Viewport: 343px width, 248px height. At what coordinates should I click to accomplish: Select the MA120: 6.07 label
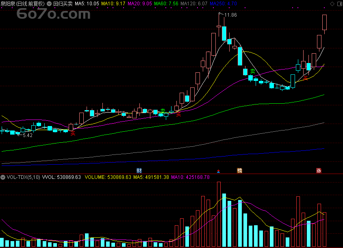(194, 4)
